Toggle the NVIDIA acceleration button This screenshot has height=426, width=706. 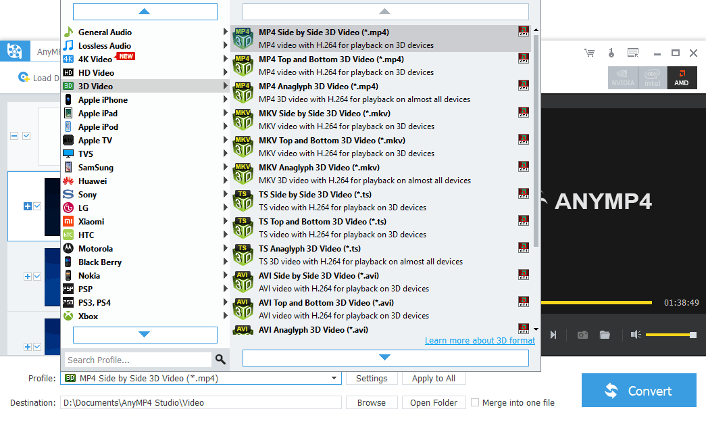pos(623,78)
